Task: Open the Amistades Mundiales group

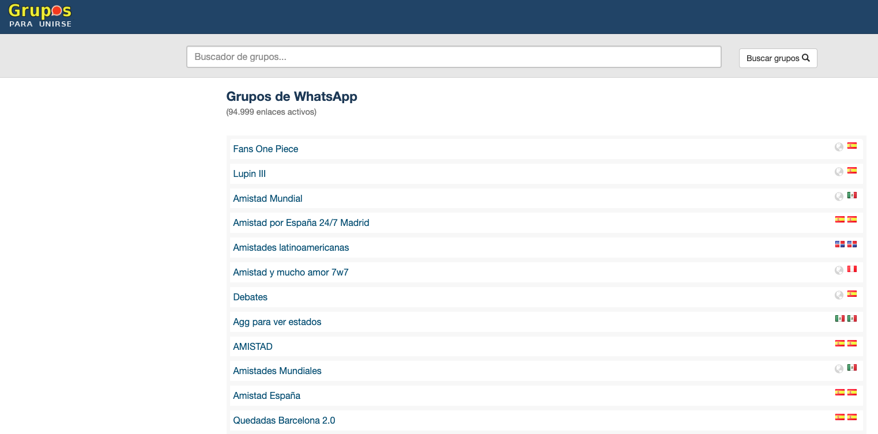Action: coord(277,371)
